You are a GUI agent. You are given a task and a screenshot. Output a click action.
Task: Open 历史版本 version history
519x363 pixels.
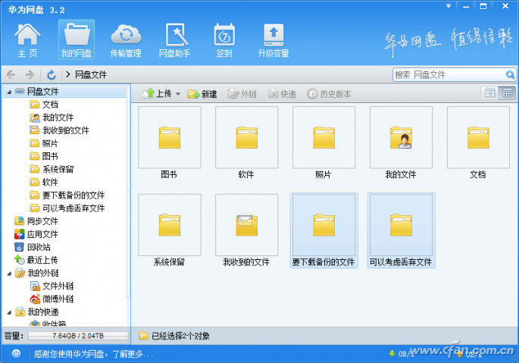click(329, 94)
